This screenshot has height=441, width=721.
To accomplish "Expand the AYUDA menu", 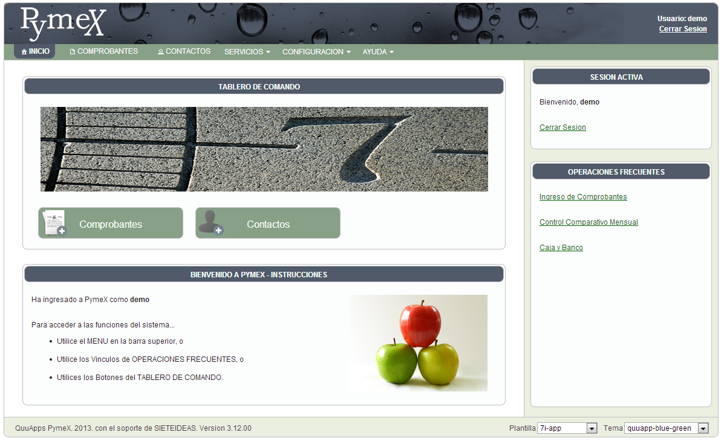I will (378, 52).
